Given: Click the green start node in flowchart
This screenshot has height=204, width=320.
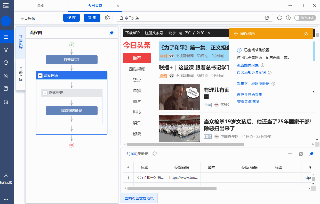Looking at the screenshot, I should pyautogui.click(x=72, y=45).
